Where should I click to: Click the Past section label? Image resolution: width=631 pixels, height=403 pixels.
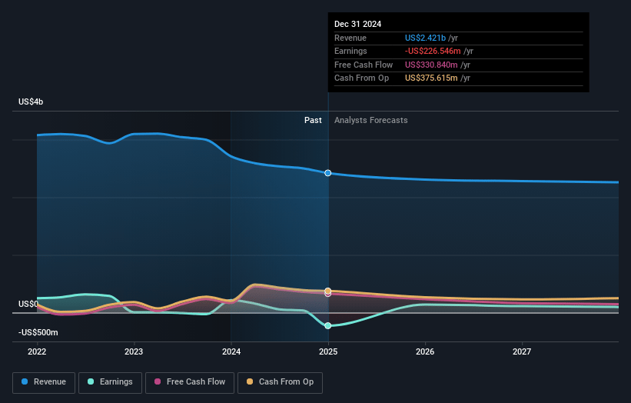(313, 121)
